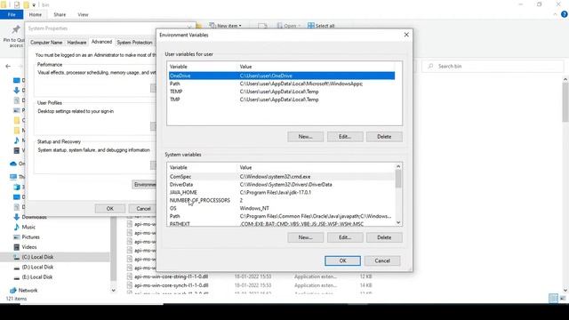Select the OS system variable row
569x320 pixels.
282,208
